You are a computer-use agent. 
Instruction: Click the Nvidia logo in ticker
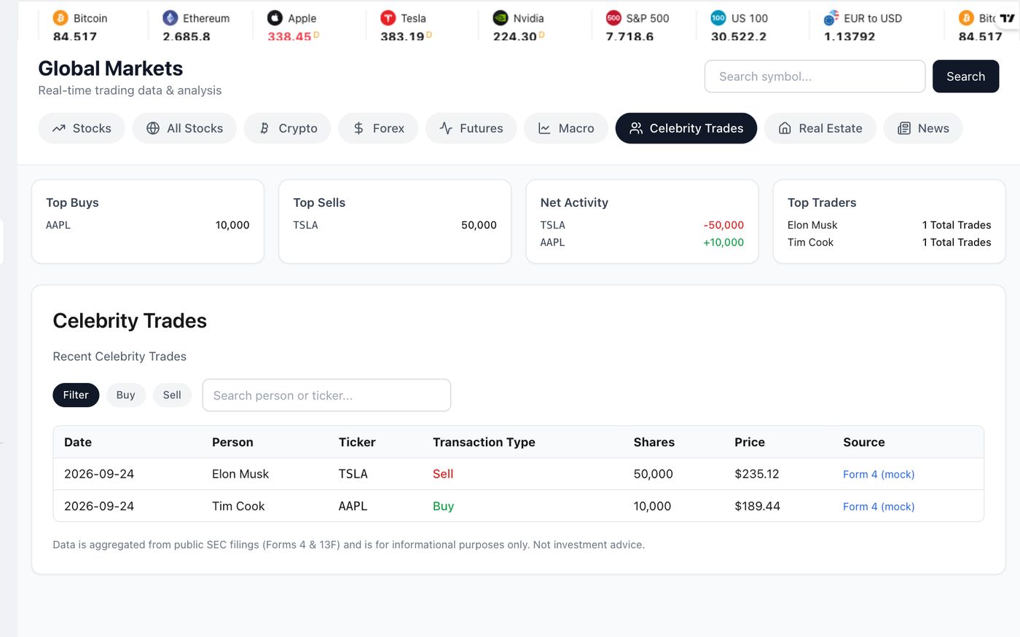pyautogui.click(x=501, y=18)
